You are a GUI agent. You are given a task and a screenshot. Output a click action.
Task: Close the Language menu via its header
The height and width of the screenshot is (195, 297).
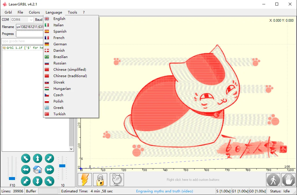pos(54,12)
